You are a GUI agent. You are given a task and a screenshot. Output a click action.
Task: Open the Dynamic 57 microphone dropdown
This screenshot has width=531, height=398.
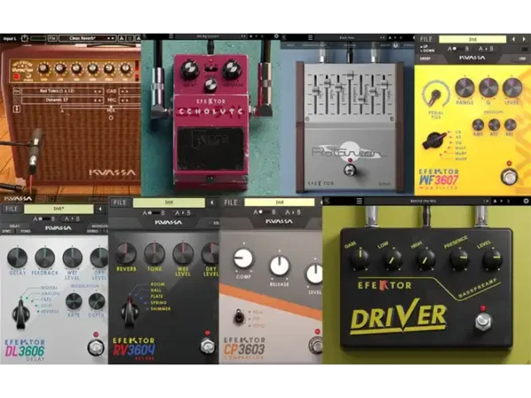pyautogui.click(x=62, y=100)
